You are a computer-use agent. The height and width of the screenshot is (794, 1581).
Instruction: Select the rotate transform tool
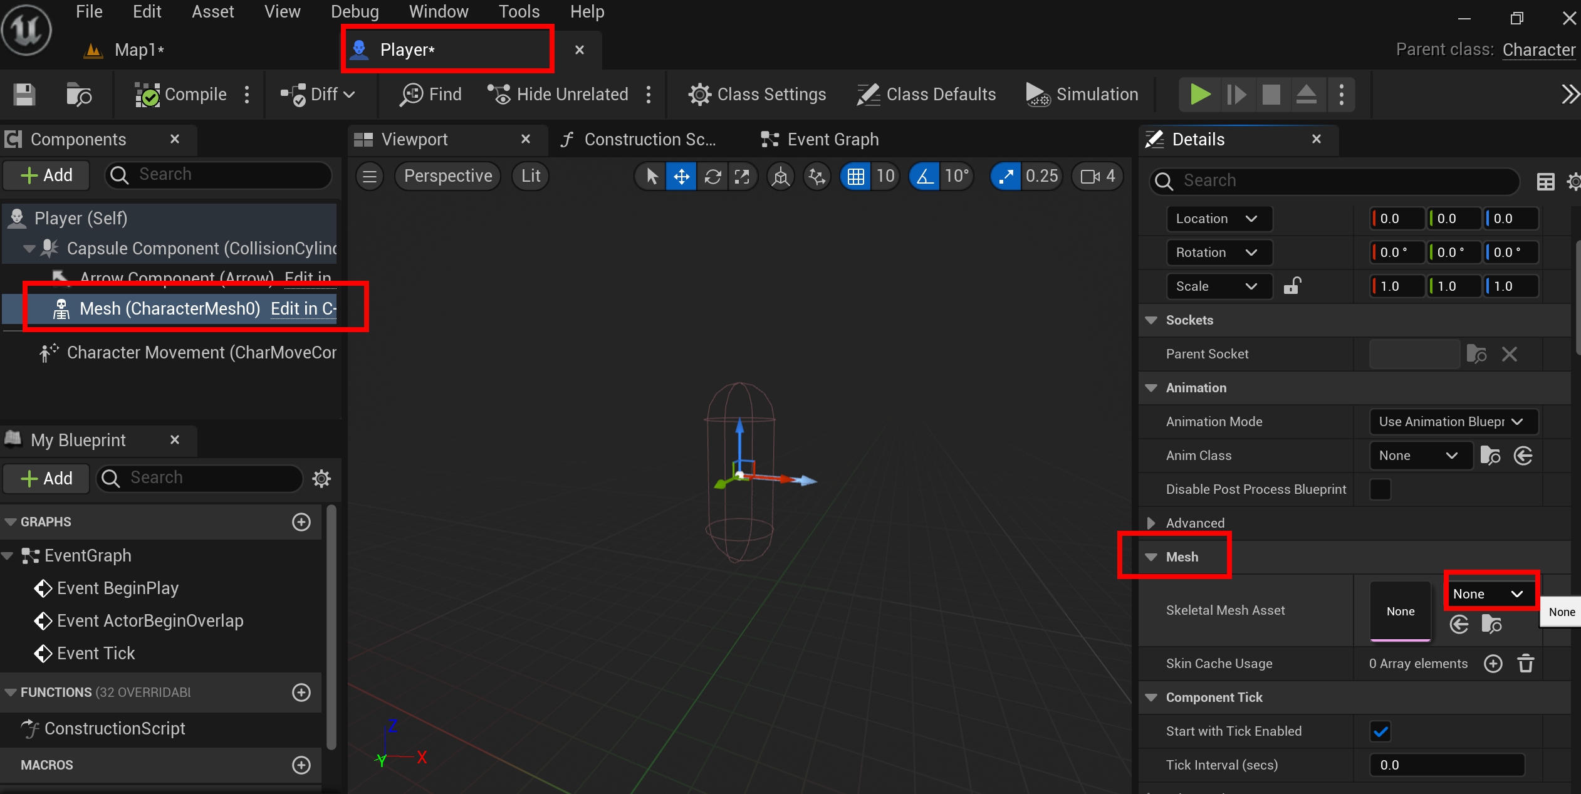click(x=712, y=177)
